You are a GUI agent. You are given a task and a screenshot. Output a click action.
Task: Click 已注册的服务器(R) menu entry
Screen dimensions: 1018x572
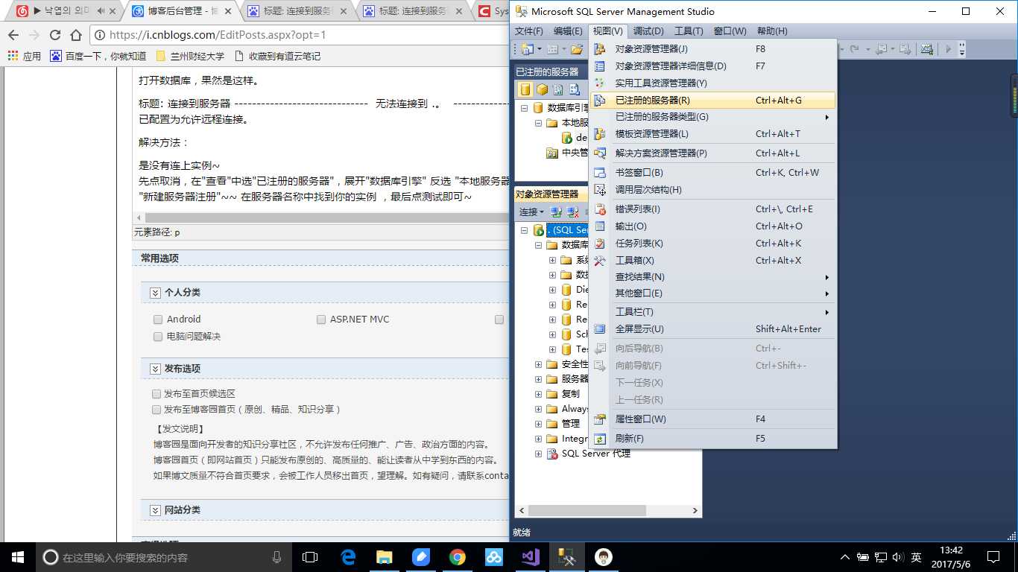[712, 100]
